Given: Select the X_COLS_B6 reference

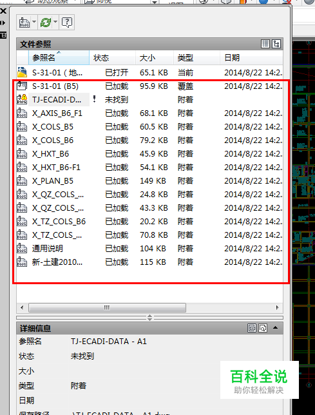Looking at the screenshot, I should 149,140.
